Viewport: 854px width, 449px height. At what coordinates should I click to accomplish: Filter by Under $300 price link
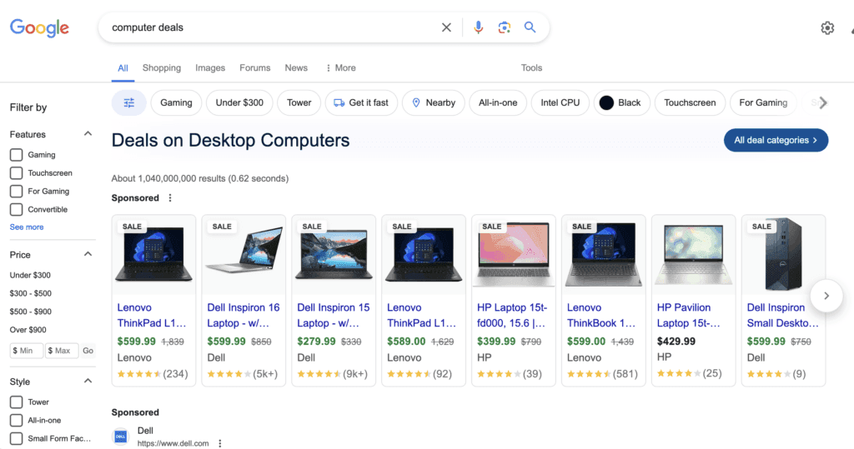coord(31,276)
